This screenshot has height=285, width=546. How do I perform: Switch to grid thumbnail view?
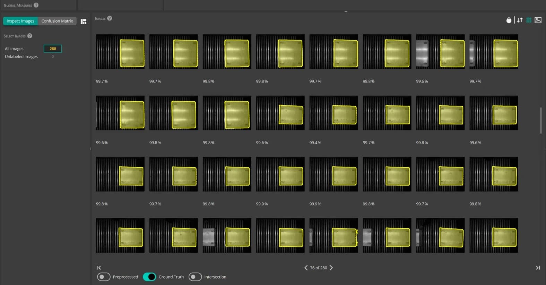(529, 20)
